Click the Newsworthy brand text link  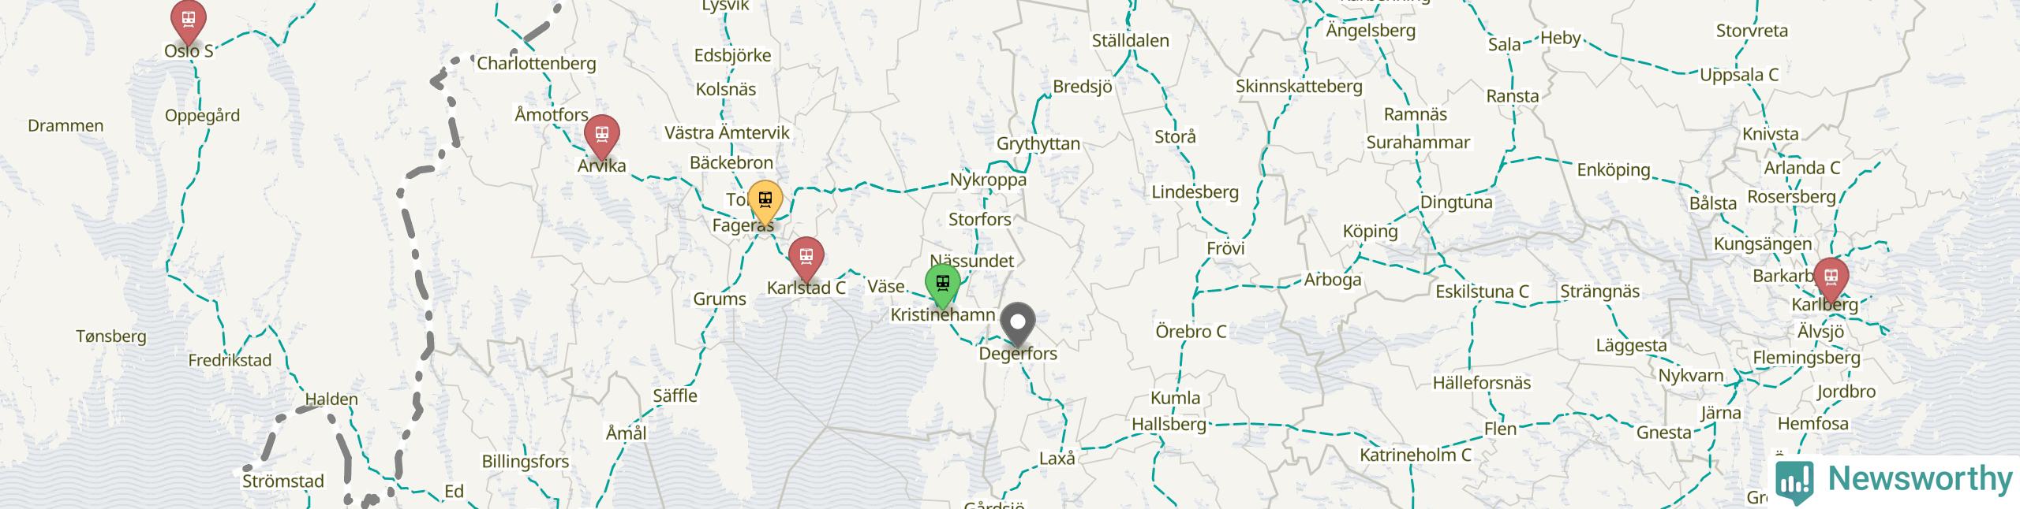tap(1920, 479)
